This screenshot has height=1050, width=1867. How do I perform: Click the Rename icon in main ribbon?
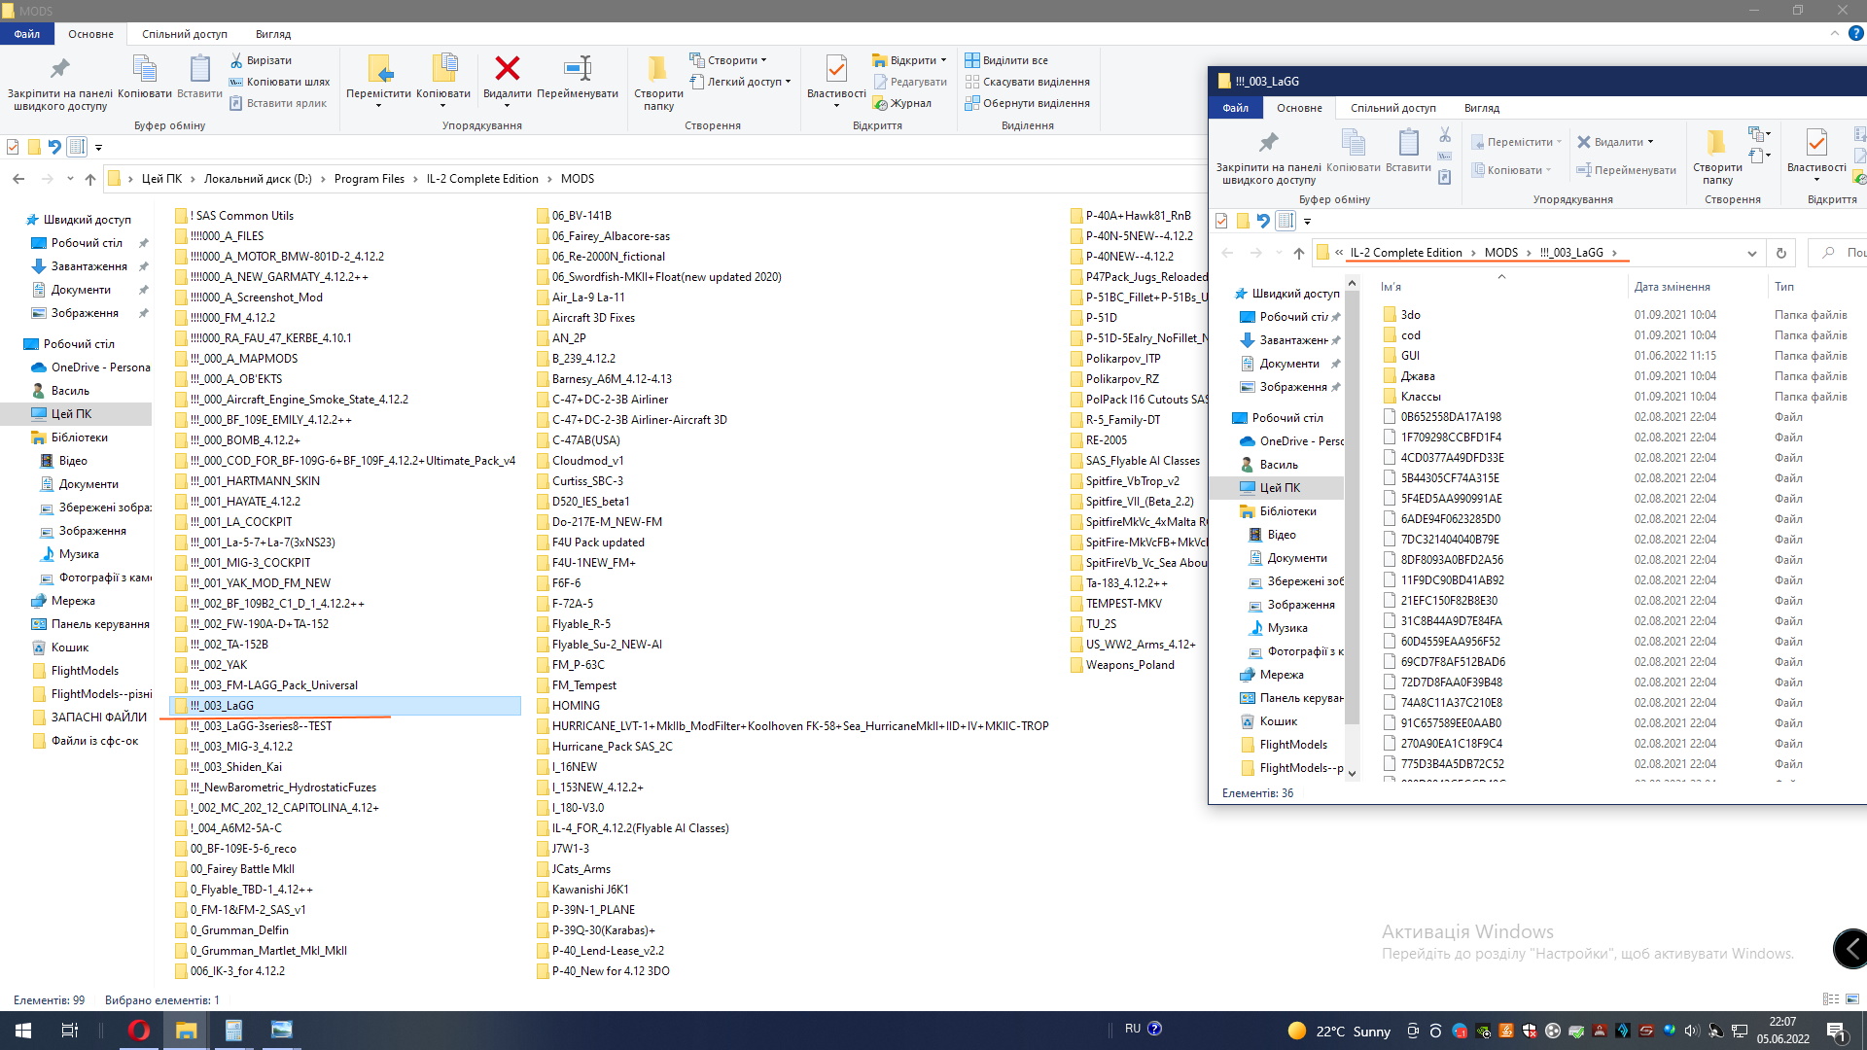pos(577,69)
